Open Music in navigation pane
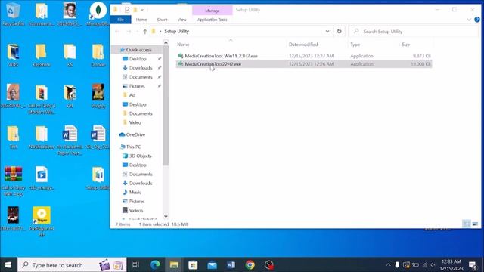Image resolution: width=484 pixels, height=272 pixels. pyautogui.click(x=135, y=192)
